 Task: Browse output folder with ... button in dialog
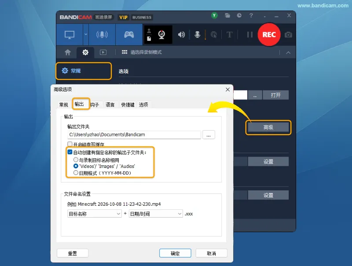point(209,135)
